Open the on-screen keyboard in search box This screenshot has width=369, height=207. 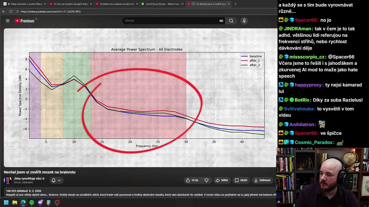pyautogui.click(x=221, y=21)
